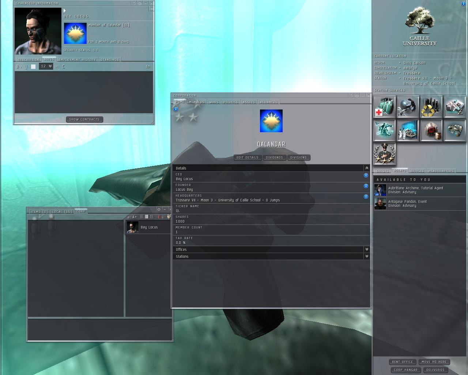Image resolution: width=468 pixels, height=375 pixels.
Task: Open the Science and Industry service
Action: pos(408,130)
